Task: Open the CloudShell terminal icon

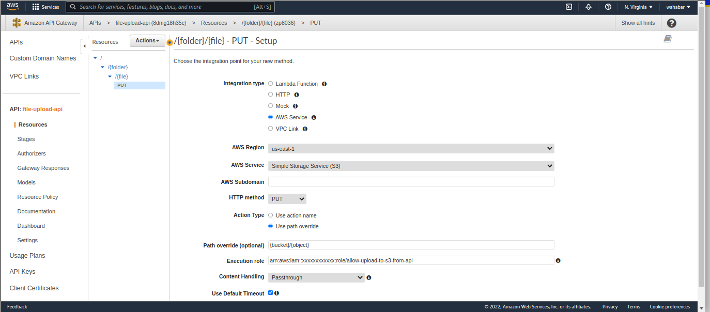Action: [x=568, y=7]
